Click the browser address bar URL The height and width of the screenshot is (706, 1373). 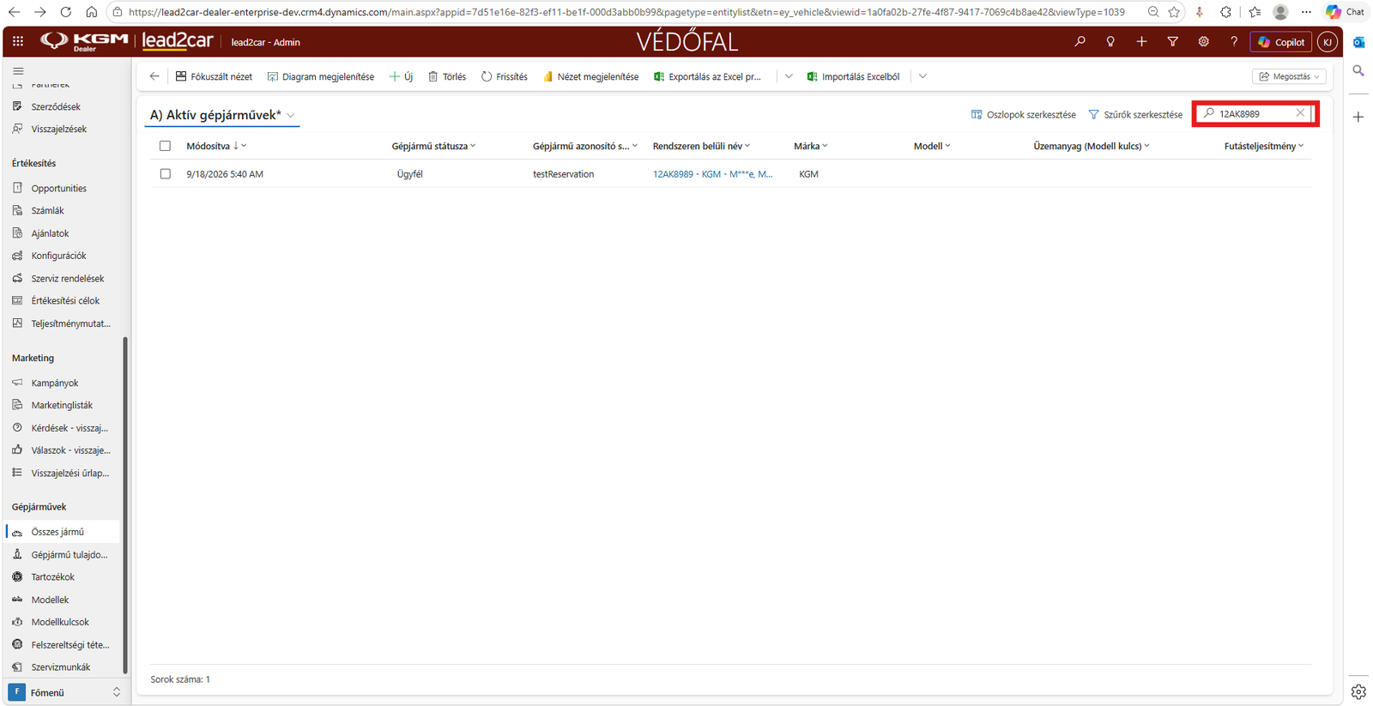[626, 12]
